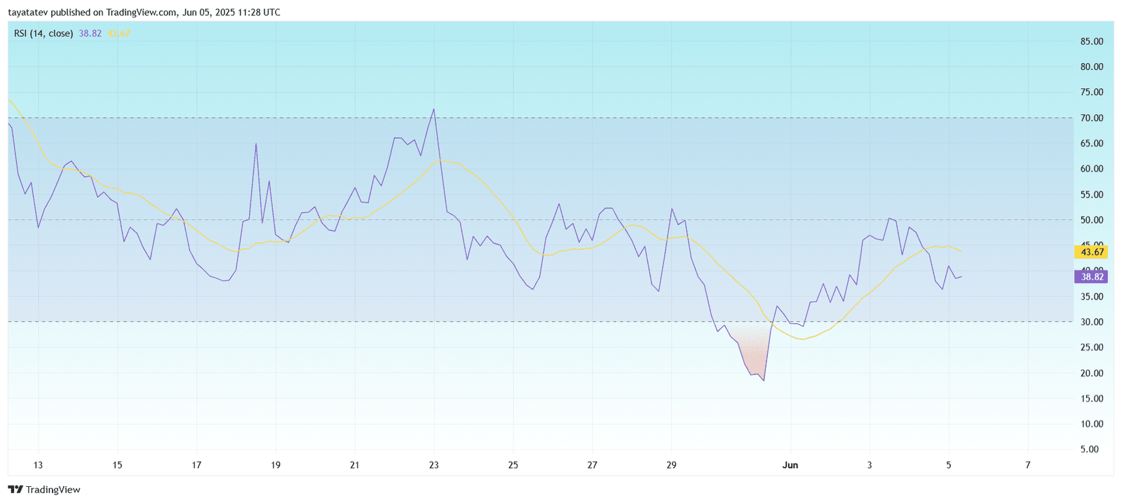
Task: Click the 25.00 label on the scale
Action: (x=1092, y=347)
